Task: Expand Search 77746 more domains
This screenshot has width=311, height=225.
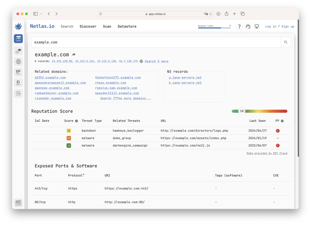Action: [126, 98]
